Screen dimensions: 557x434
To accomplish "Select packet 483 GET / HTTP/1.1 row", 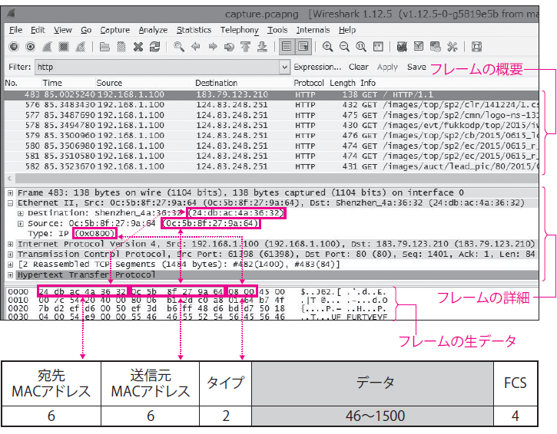I will pyautogui.click(x=271, y=94).
